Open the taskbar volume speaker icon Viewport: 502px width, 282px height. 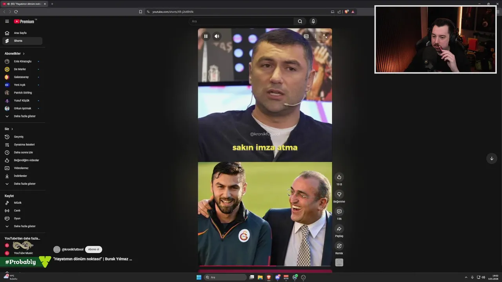click(x=483, y=277)
